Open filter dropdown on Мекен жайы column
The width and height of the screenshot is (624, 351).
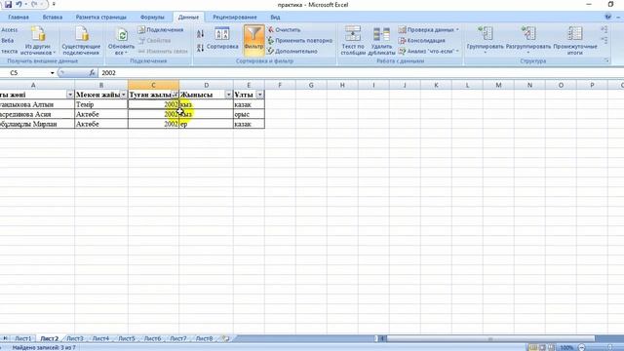[x=124, y=95]
